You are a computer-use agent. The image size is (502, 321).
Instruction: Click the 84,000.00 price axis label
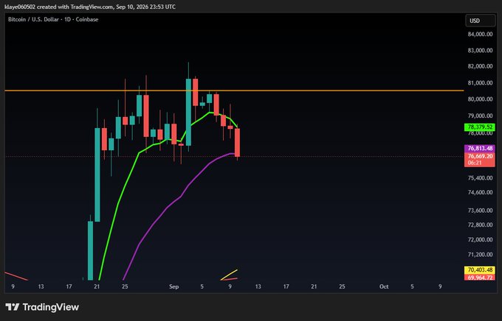coord(480,34)
